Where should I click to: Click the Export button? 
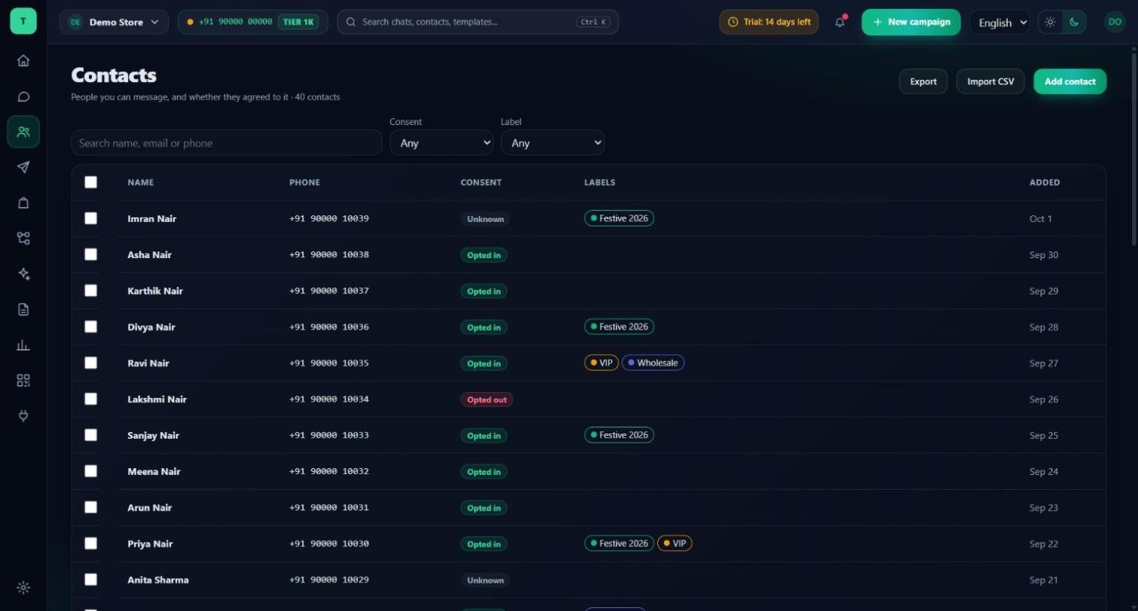(923, 81)
